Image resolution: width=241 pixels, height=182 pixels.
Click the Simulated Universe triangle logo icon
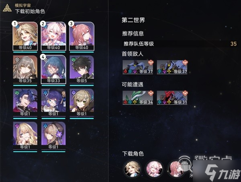pos(7,8)
